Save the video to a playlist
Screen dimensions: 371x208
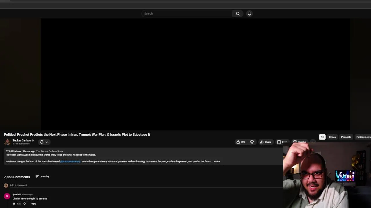(x=282, y=142)
